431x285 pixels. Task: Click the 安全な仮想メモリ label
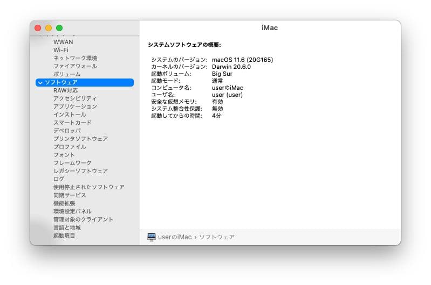(174, 102)
